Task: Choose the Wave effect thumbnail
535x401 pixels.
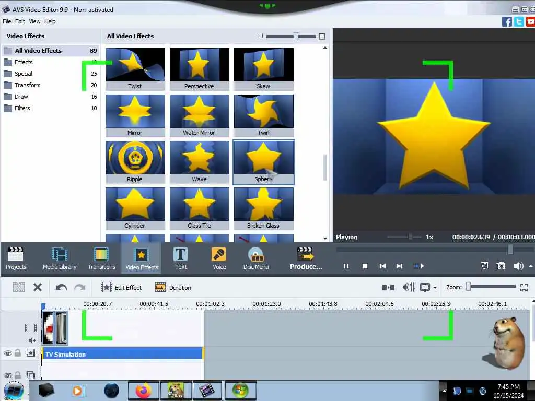Action: click(199, 162)
